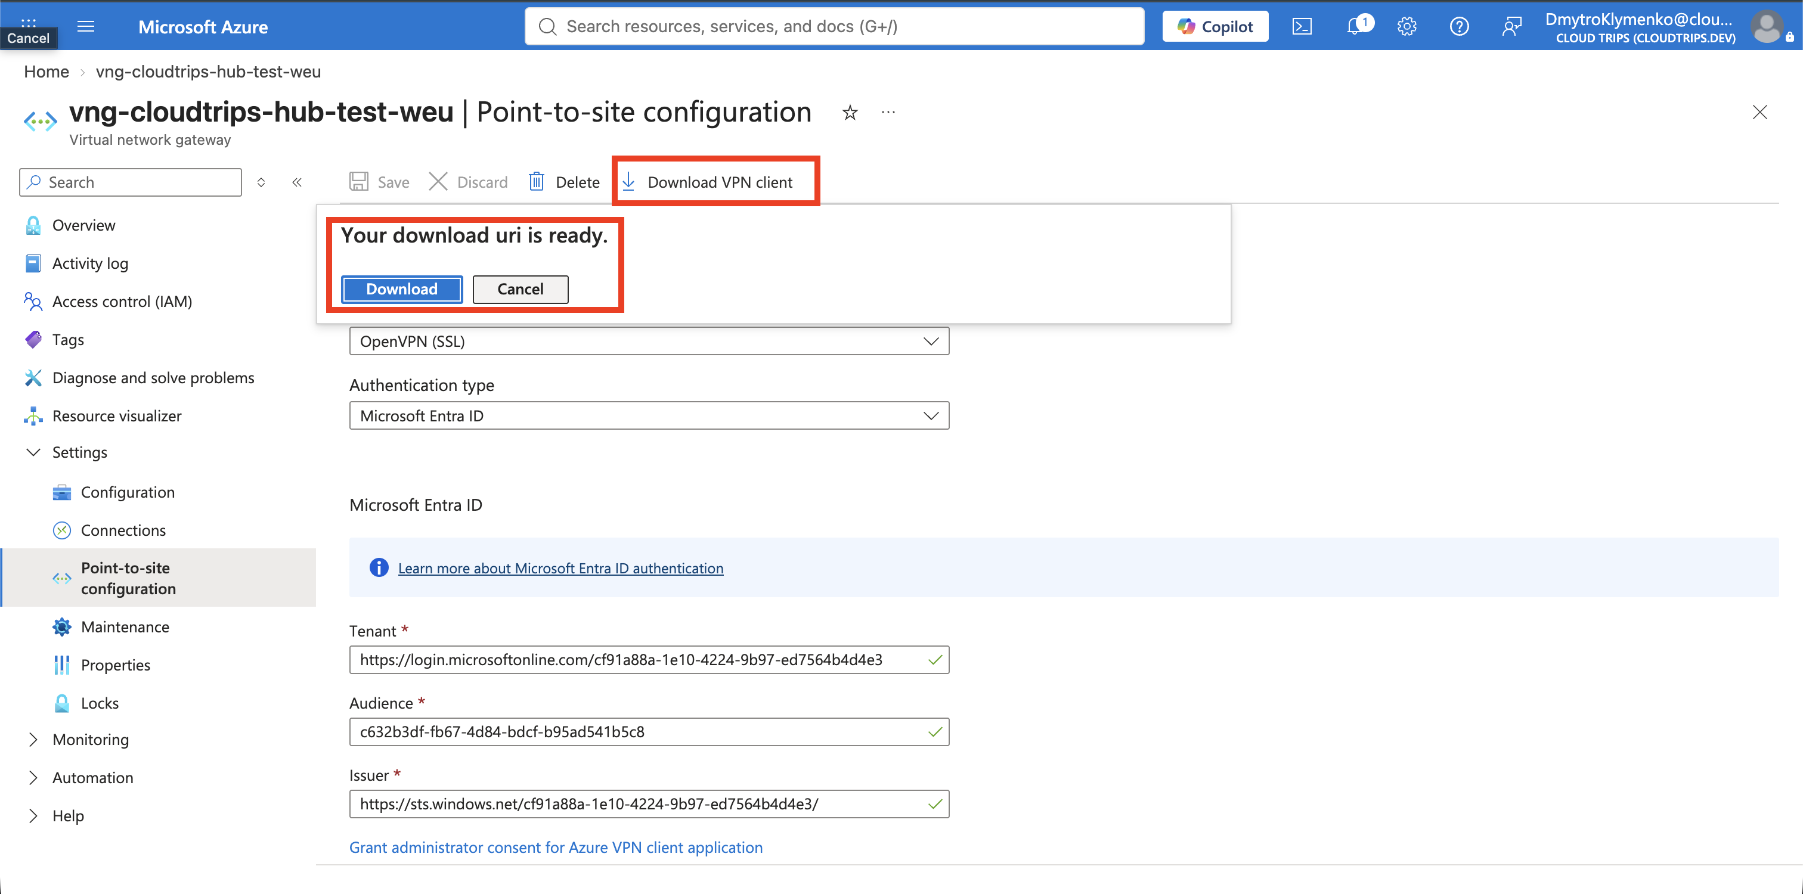
Task: Open Connections under Settings
Action: 123,530
